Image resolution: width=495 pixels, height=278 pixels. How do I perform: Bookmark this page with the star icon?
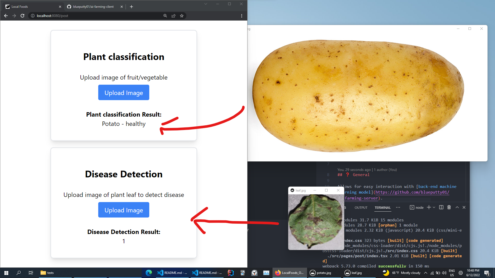tap(182, 16)
